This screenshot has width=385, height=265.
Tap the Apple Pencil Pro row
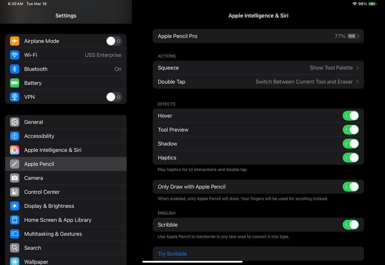(x=258, y=36)
